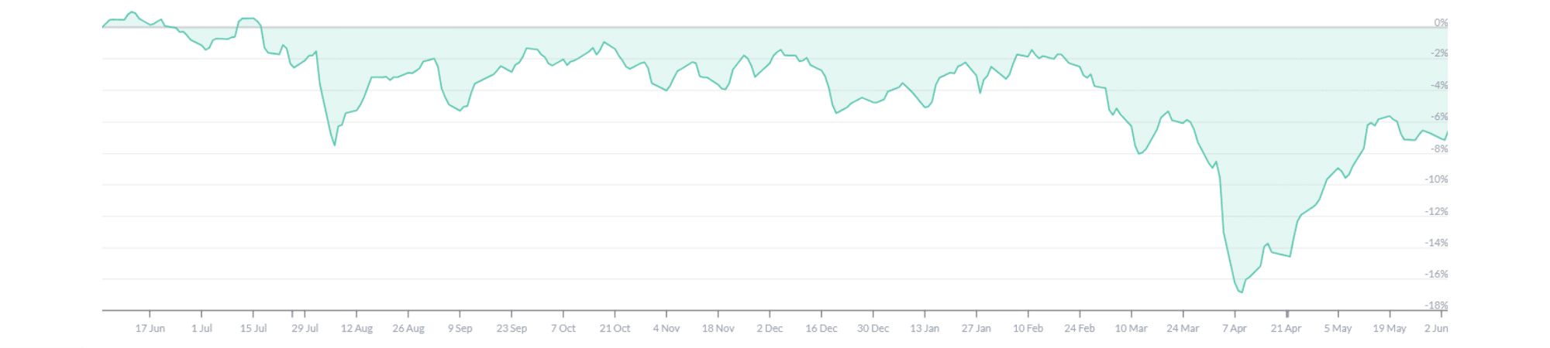Click the 2 Jun date axis label
This screenshot has height=348, width=1550.
pyautogui.click(x=1436, y=328)
